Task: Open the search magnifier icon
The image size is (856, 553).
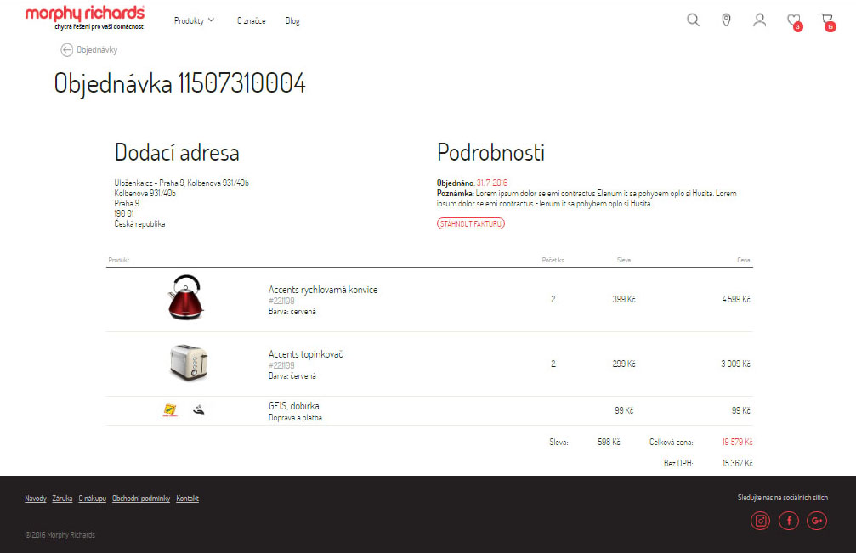Action: (x=693, y=20)
